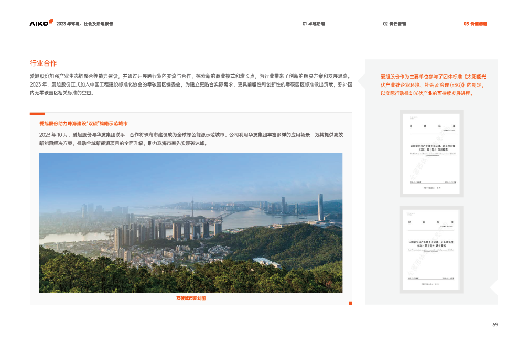Image resolution: width=528 pixels, height=342 pixels.
Task: Click the page number 69
Action: click(494, 325)
